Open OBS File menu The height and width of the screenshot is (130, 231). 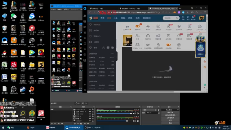click(x=53, y=9)
